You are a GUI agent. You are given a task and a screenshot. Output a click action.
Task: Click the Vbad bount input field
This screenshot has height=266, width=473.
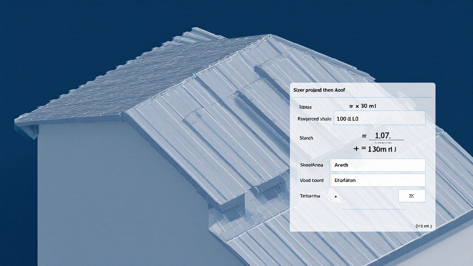pyautogui.click(x=379, y=180)
